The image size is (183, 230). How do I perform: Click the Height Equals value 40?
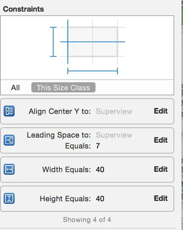pos(100,199)
